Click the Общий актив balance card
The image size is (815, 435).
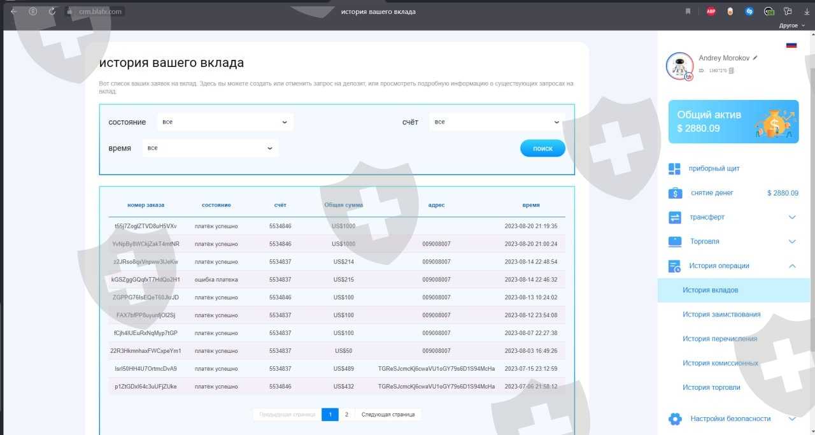coord(733,122)
